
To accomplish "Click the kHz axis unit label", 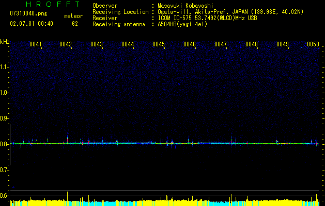I will pos(5,42).
